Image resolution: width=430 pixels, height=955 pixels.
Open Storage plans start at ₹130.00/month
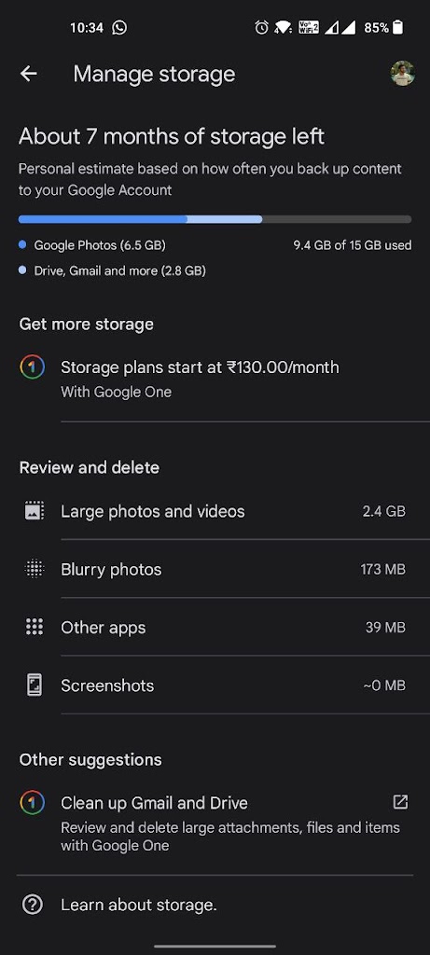coord(215,379)
